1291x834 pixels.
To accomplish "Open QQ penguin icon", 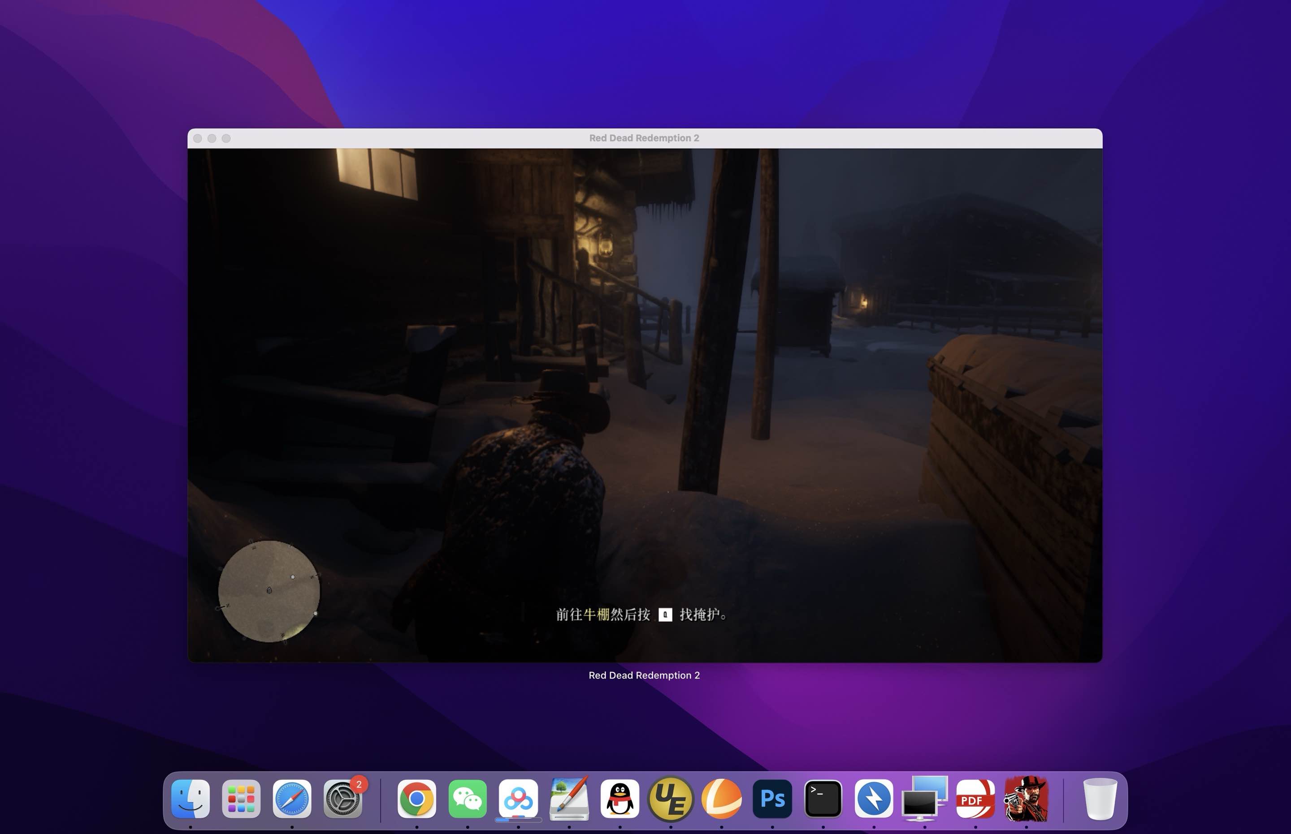I will click(620, 798).
